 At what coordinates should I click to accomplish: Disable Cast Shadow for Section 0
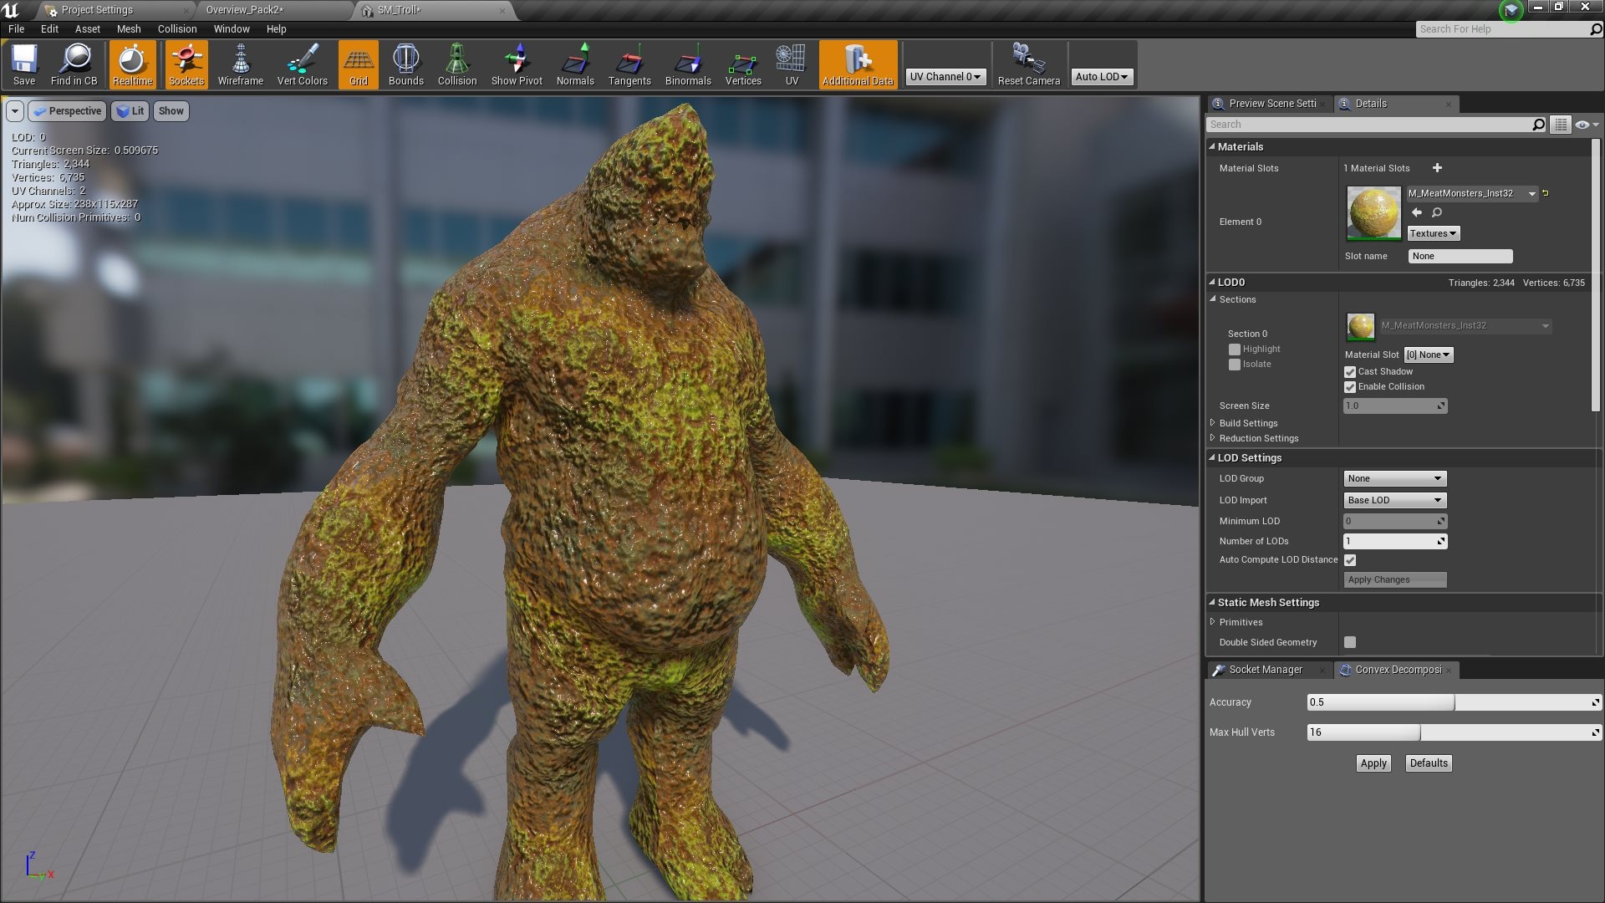[1350, 371]
